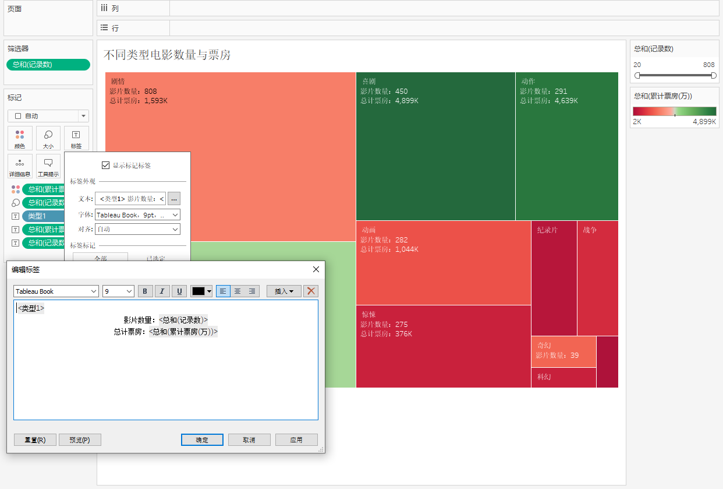Click the black font color swatch
Image resolution: width=723 pixels, height=489 pixels.
pyautogui.click(x=199, y=291)
